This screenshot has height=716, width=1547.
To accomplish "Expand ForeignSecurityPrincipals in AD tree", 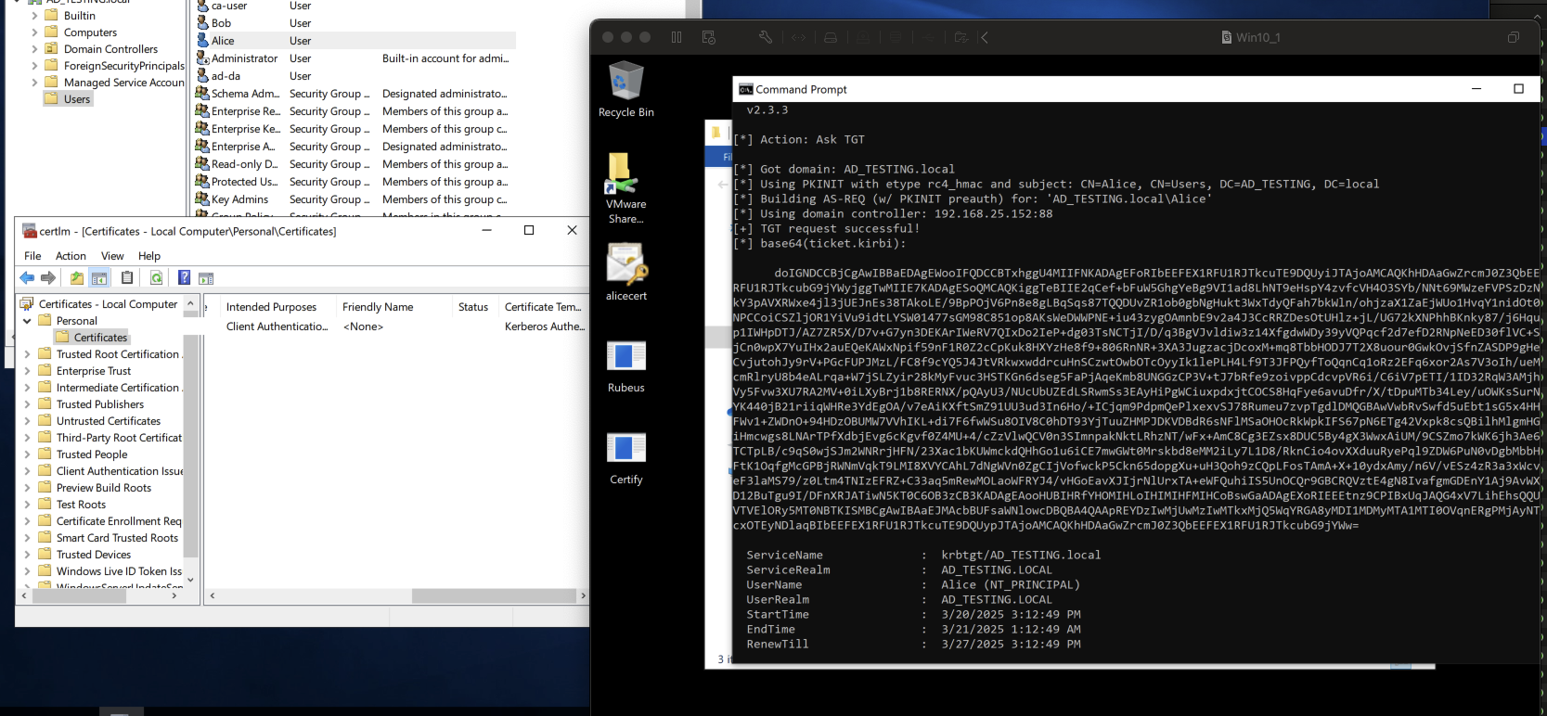I will pos(34,66).
